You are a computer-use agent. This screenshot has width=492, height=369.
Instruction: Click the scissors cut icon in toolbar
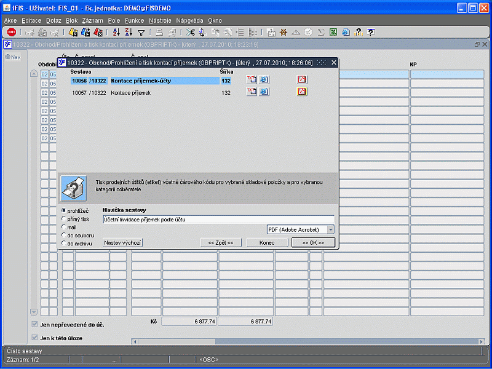190,33
